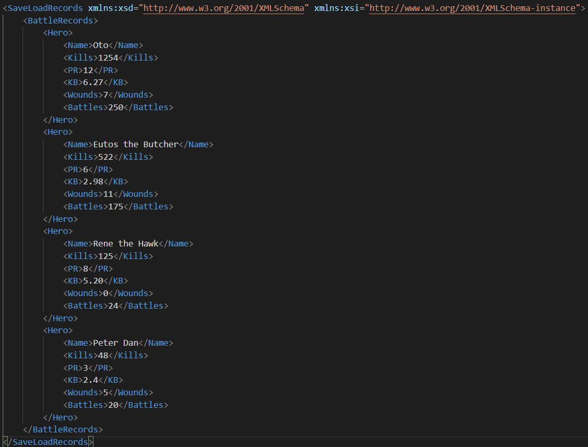Click the name Rene the Hawk

[126, 243]
